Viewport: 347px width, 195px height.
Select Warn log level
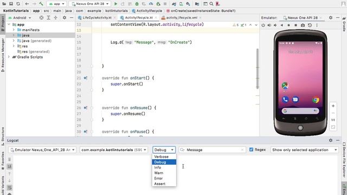point(164,173)
